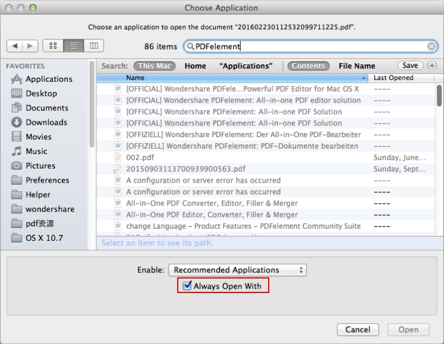Select "All-in-One PDF Converter, Editor, Filler & Merger"
Screen dimensions: 444x344
[266, 203]
